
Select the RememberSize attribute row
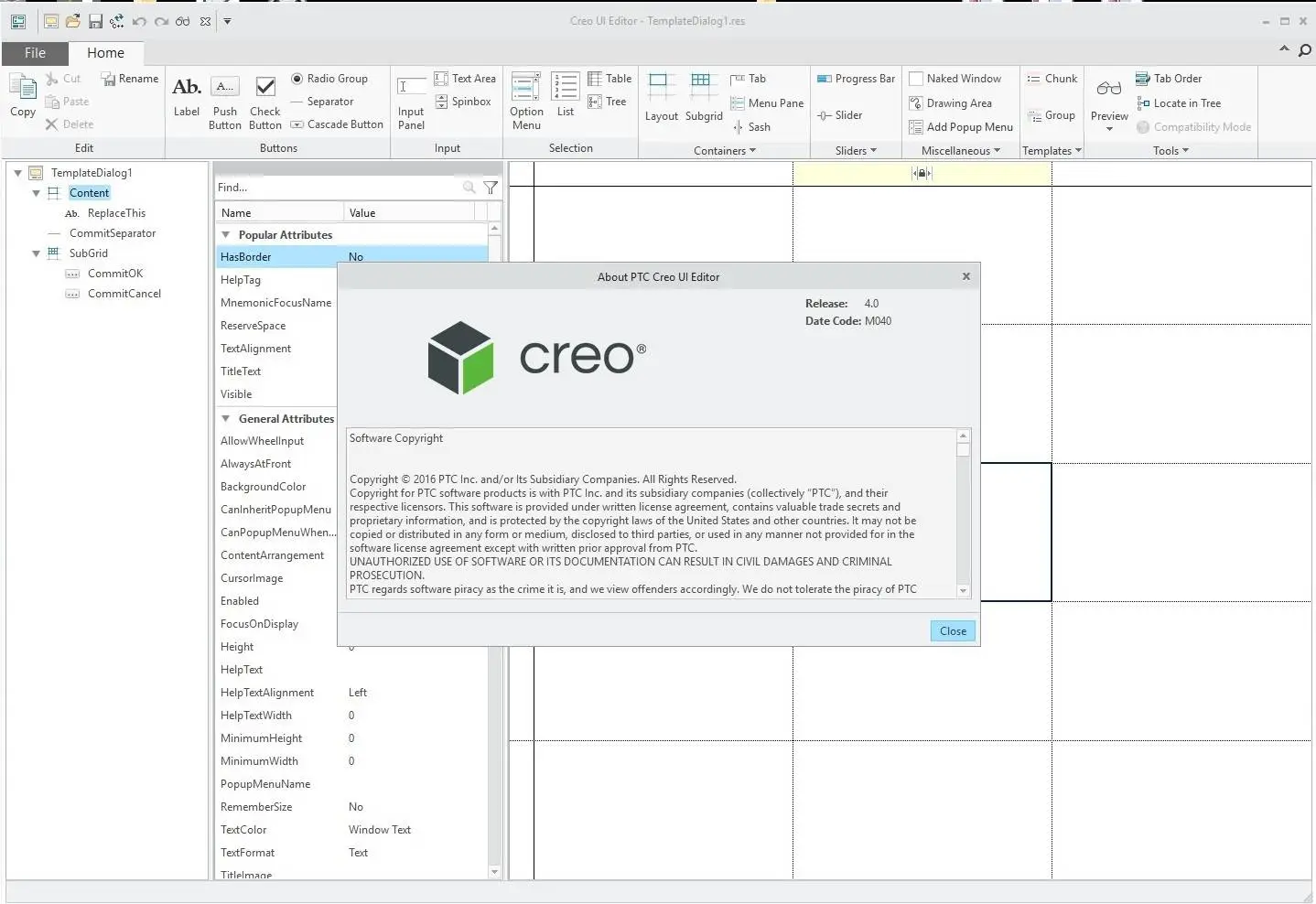[352, 807]
